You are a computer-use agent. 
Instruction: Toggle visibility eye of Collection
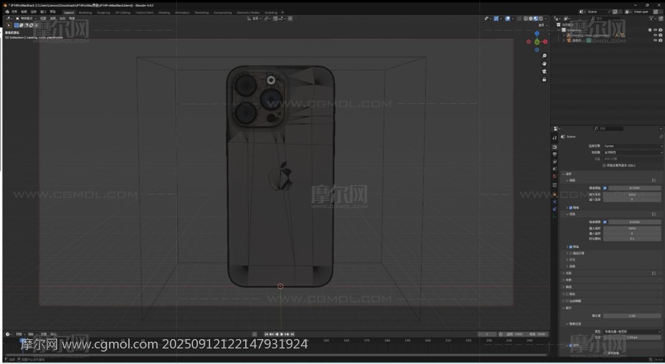point(655,30)
